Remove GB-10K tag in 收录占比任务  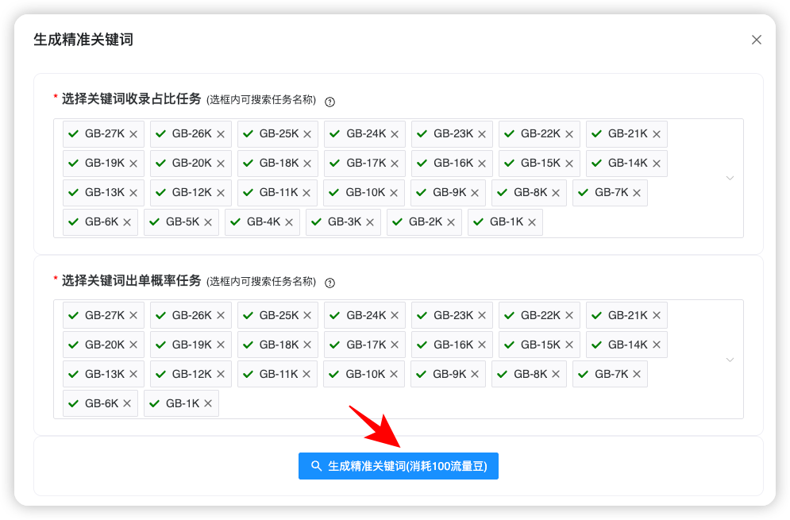tap(394, 193)
